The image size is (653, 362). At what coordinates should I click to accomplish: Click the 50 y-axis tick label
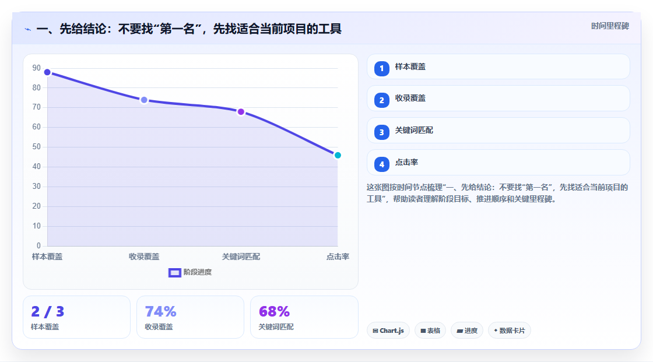37,147
